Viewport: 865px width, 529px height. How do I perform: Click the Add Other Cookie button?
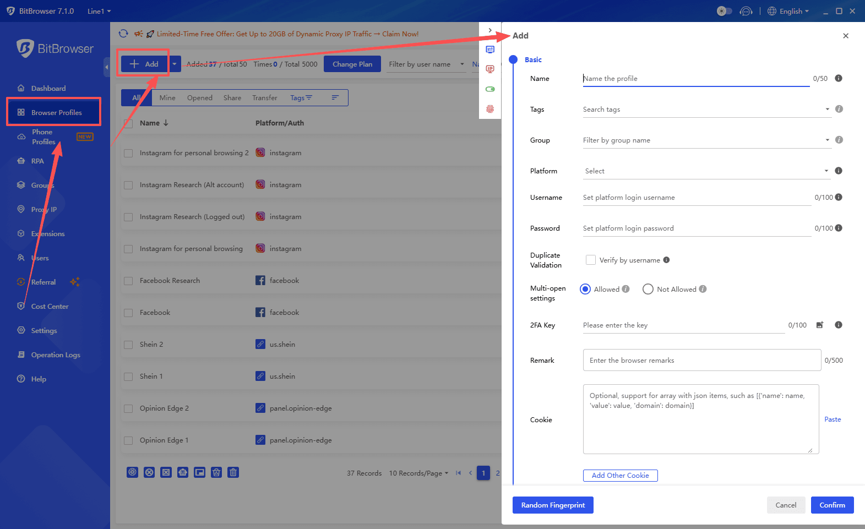(x=620, y=476)
